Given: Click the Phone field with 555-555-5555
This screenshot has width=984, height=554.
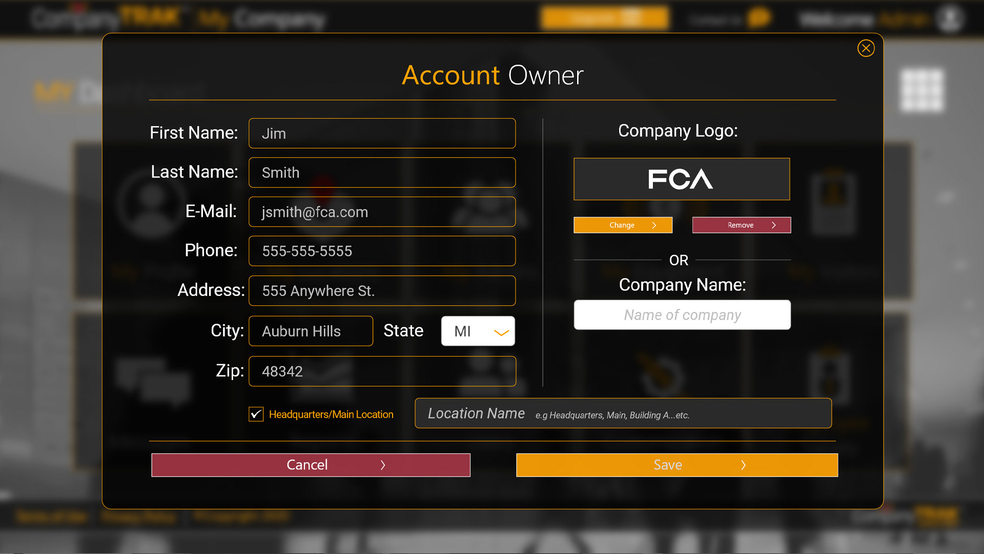Looking at the screenshot, I should tap(382, 251).
